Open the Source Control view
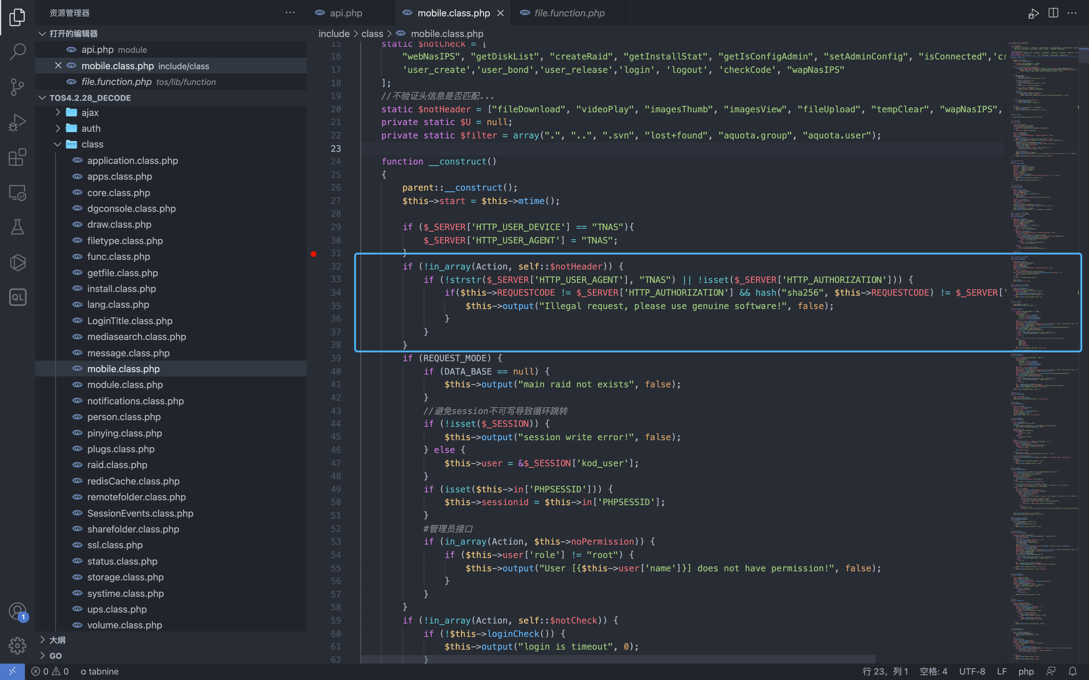The width and height of the screenshot is (1089, 680). click(x=17, y=87)
